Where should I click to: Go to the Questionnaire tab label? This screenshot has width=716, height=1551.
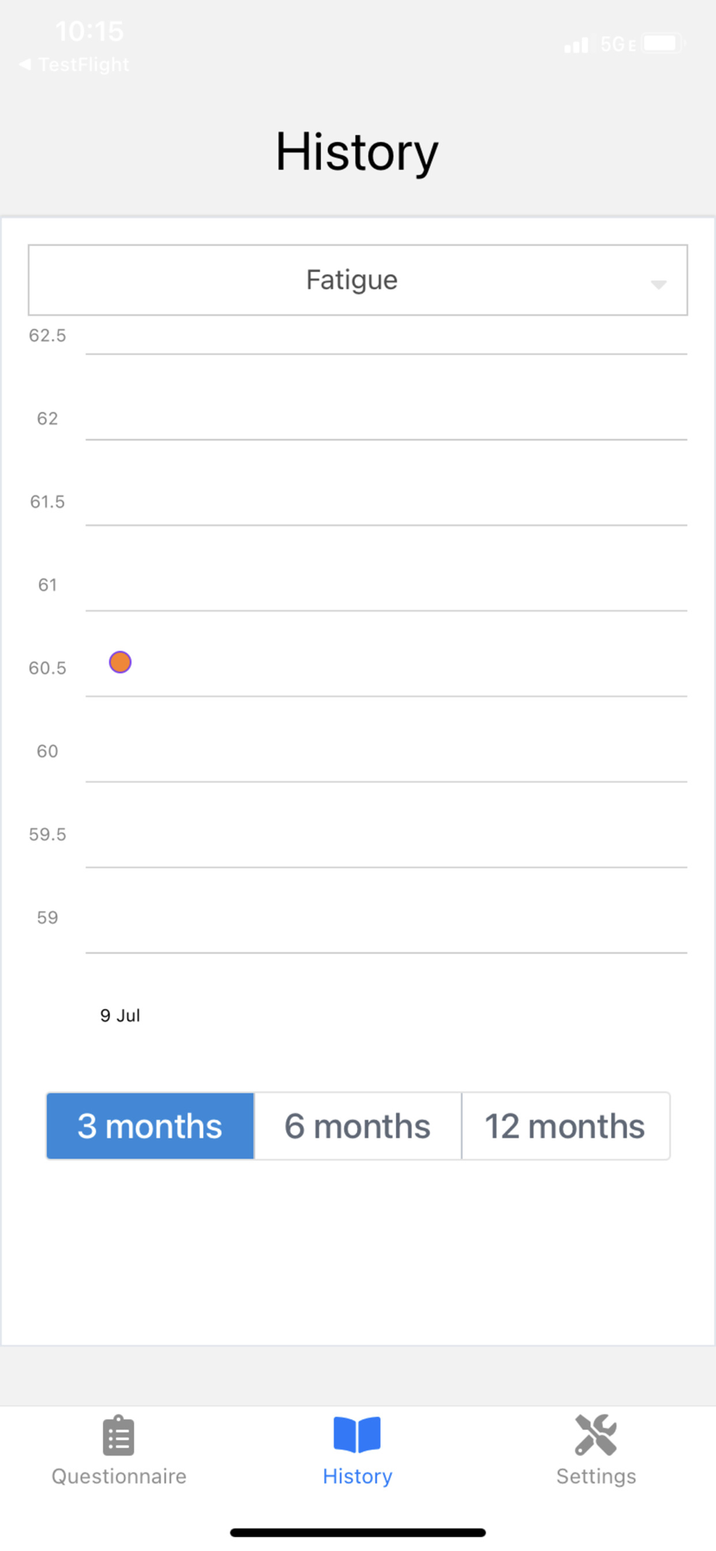119,1476
